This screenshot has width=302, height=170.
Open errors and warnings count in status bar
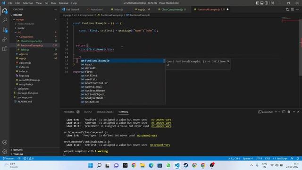(28, 159)
